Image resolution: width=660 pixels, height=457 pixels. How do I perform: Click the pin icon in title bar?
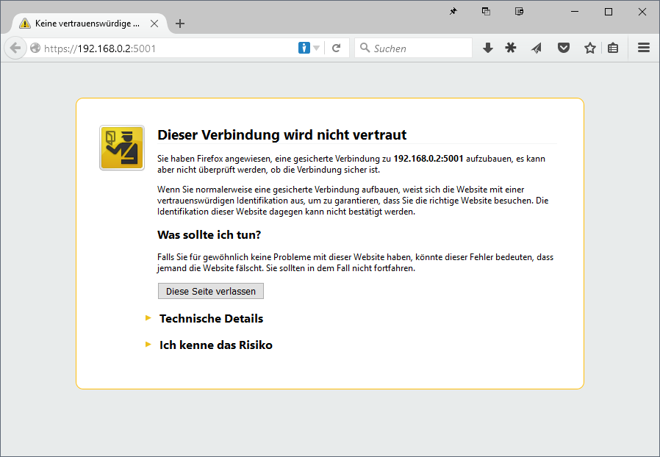453,12
